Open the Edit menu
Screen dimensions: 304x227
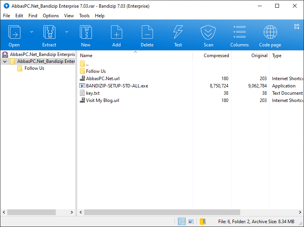19,16
